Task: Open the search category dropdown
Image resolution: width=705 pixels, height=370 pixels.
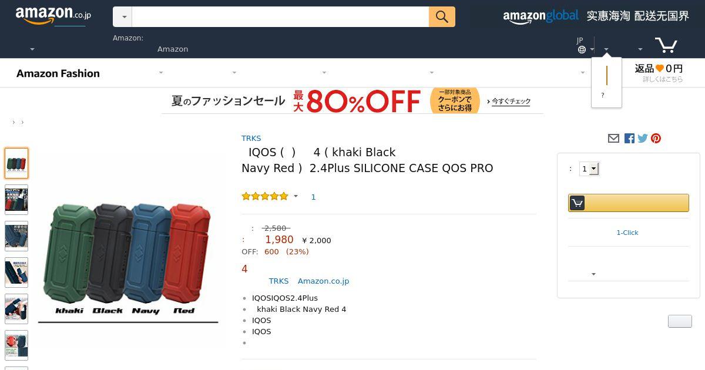Action: [x=123, y=17]
